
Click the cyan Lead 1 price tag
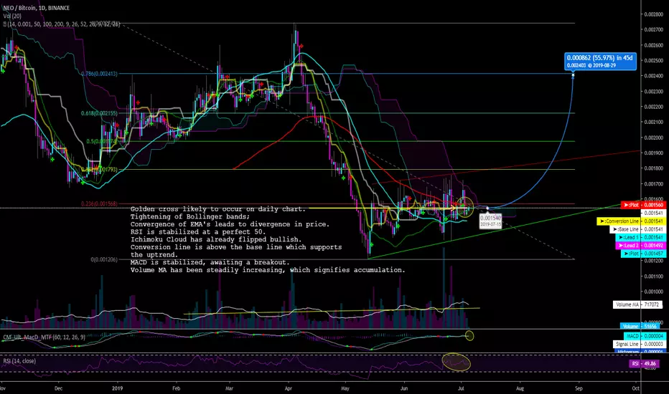[641, 237]
